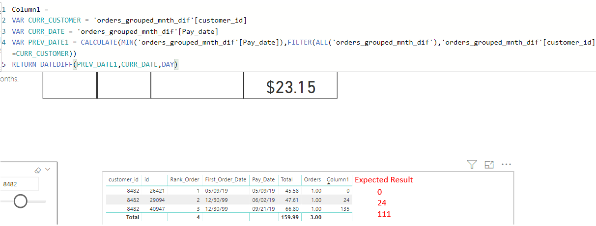Select the grand total value 159.99
596x226 pixels.
[x=290, y=217]
